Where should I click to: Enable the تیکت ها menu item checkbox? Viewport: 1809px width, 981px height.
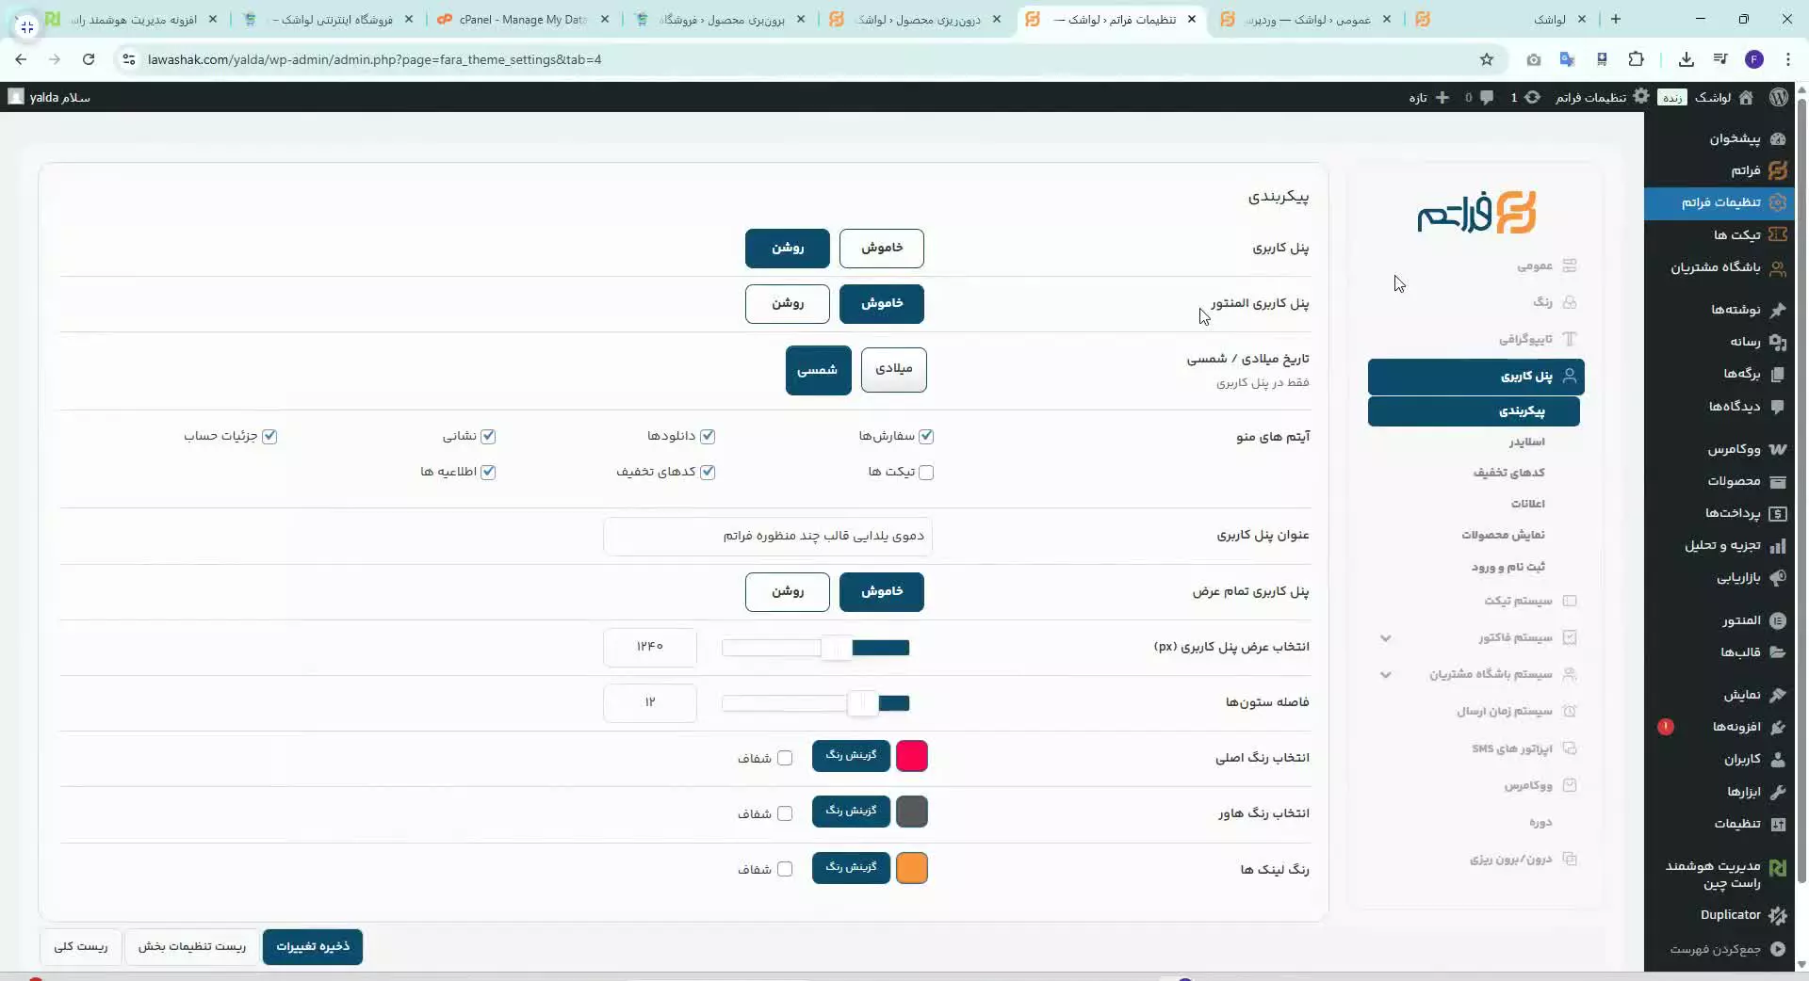pos(926,473)
